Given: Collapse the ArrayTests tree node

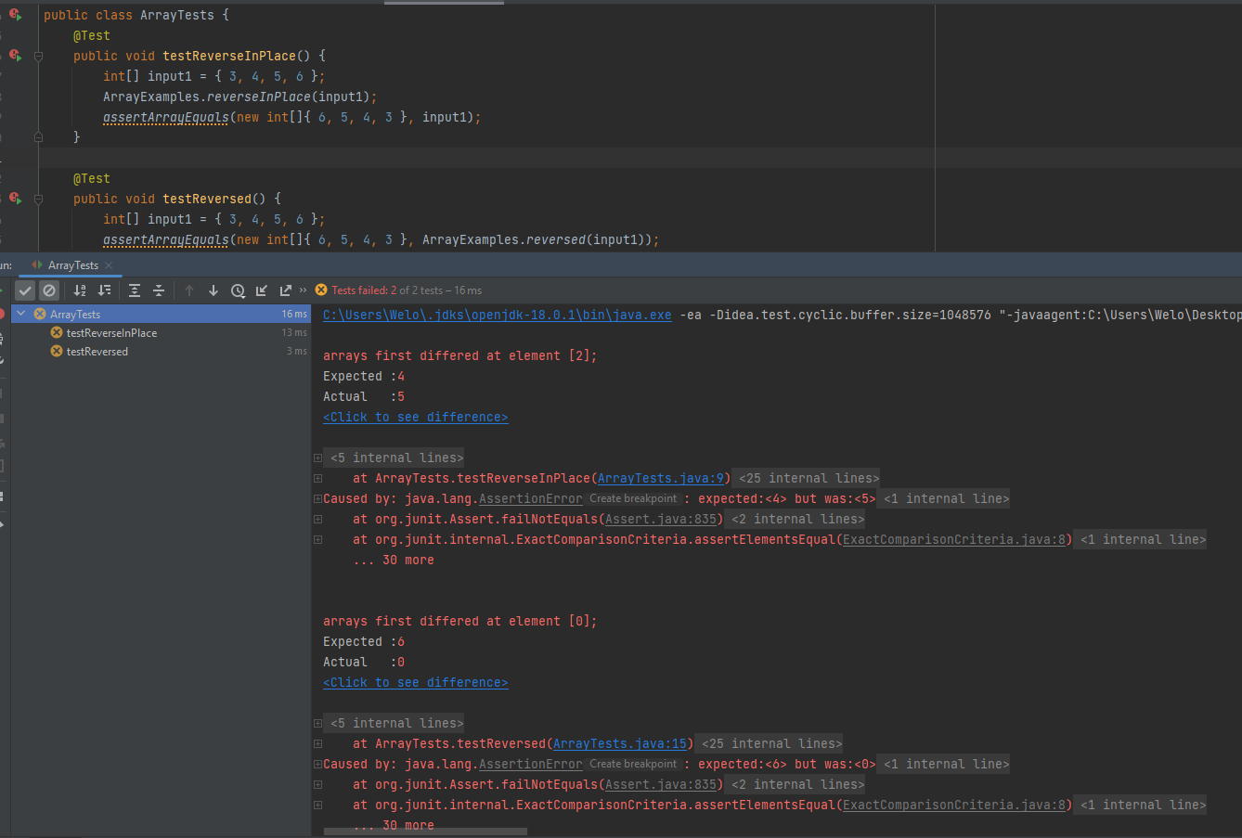Looking at the screenshot, I should tap(21, 314).
